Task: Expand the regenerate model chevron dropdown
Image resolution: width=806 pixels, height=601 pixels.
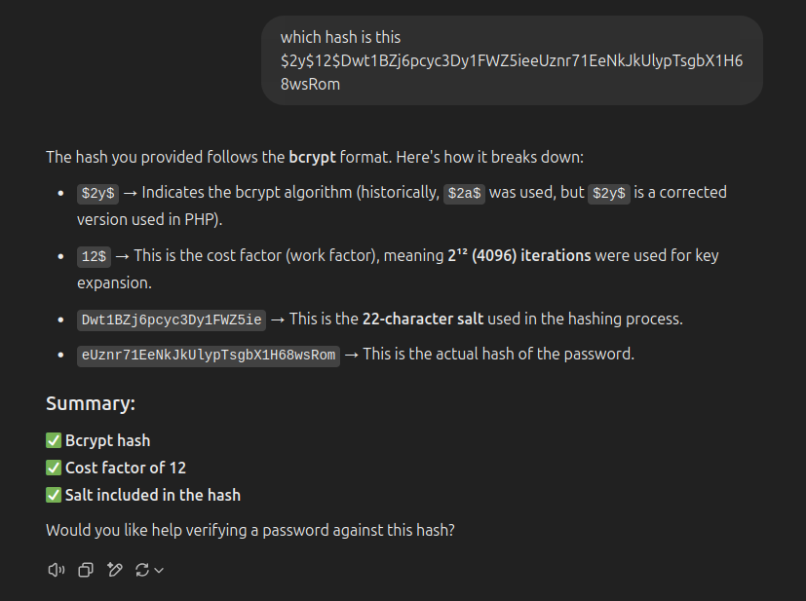Action: coord(159,570)
